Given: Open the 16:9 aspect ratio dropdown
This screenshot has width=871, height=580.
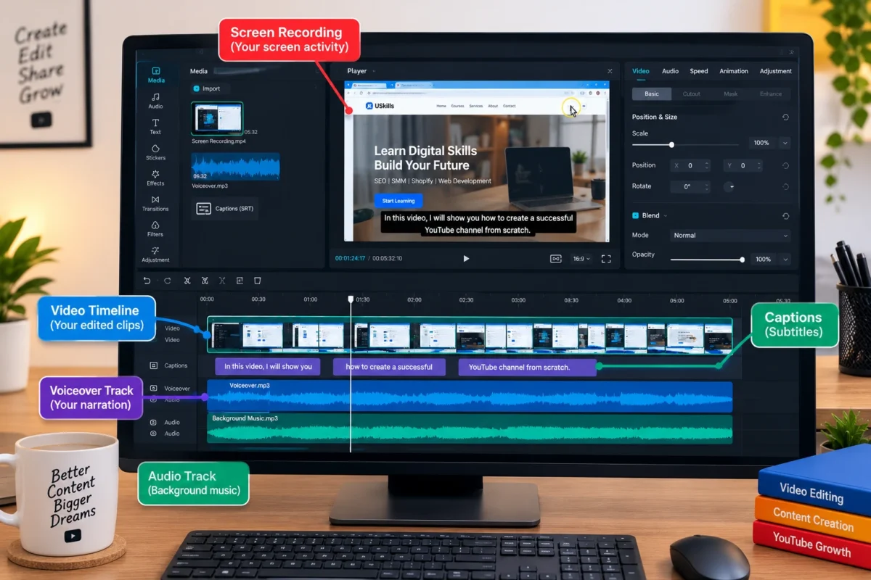Looking at the screenshot, I should [x=581, y=259].
